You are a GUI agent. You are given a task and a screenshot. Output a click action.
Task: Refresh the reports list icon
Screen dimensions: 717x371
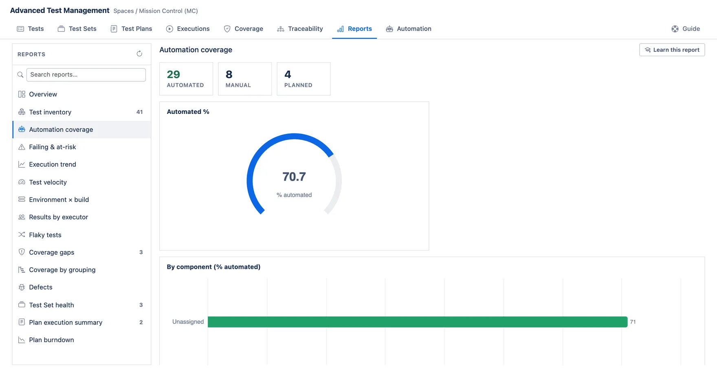tap(139, 54)
